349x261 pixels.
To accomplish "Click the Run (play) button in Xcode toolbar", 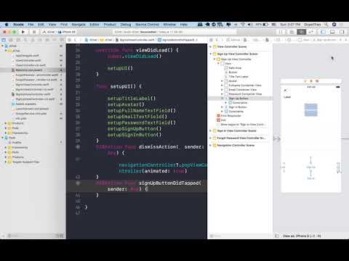I will pyautogui.click(x=23, y=32).
